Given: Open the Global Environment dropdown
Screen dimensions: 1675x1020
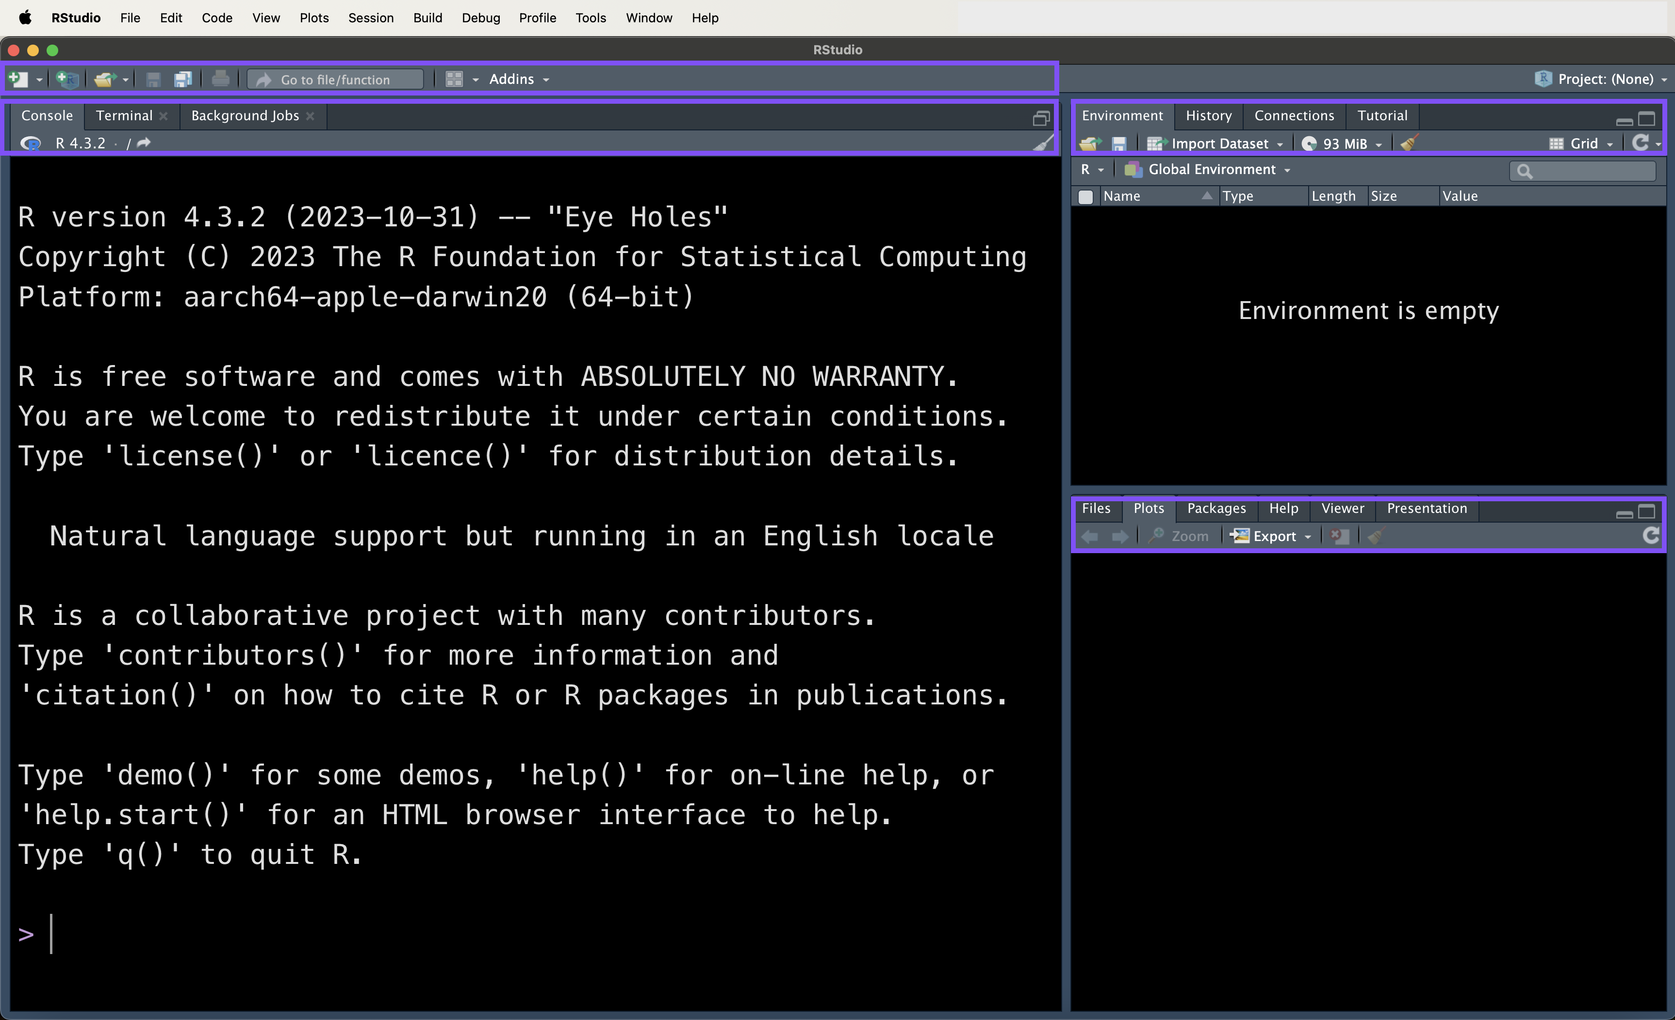Looking at the screenshot, I should coord(1207,170).
